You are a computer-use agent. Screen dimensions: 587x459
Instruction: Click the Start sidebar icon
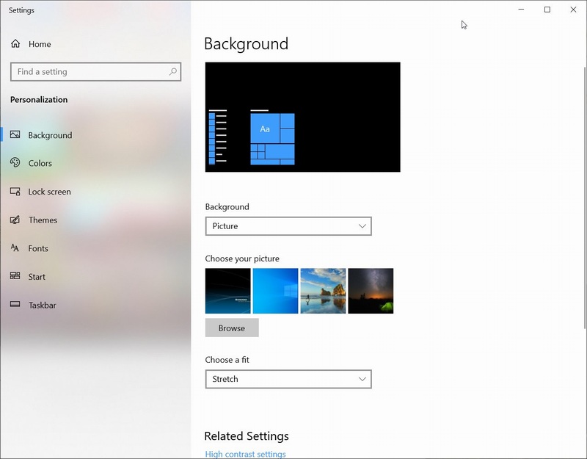[15, 277]
